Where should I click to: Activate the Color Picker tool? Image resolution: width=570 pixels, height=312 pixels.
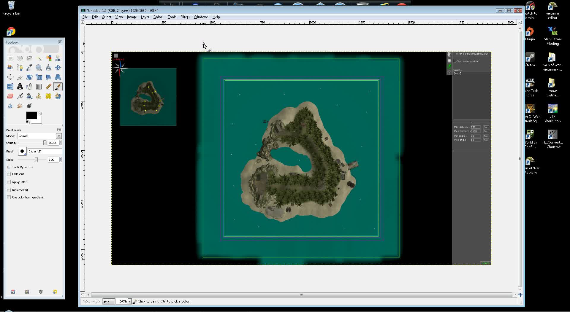pyautogui.click(x=29, y=68)
